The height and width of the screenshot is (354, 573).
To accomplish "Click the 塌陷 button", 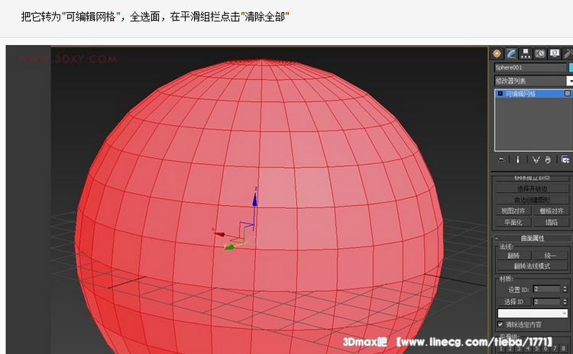I will [x=551, y=222].
